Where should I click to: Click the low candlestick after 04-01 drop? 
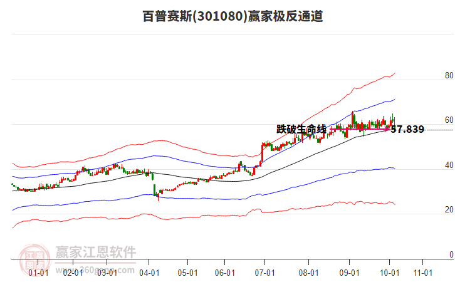point(158,197)
